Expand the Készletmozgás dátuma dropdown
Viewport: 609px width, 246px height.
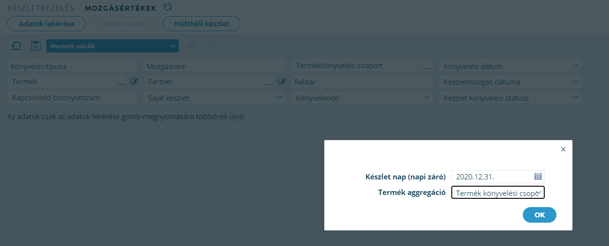510,82
